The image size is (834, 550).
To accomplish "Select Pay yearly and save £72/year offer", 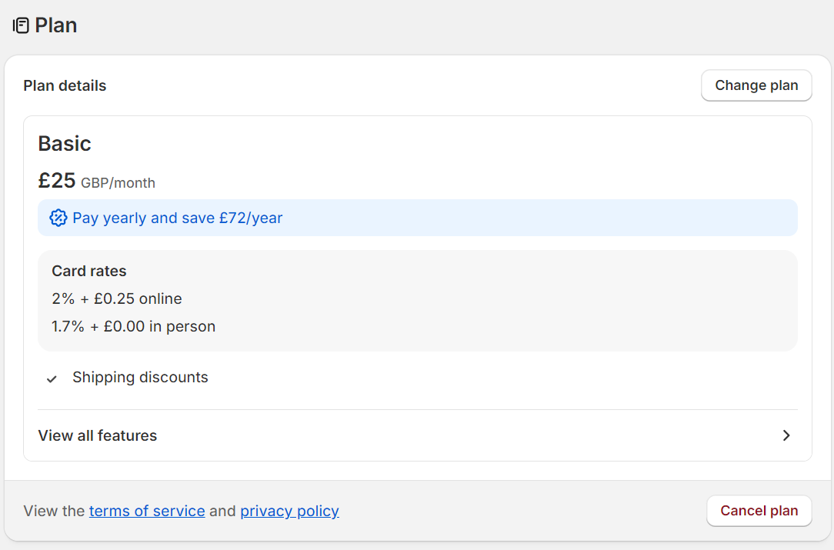I will (x=178, y=218).
